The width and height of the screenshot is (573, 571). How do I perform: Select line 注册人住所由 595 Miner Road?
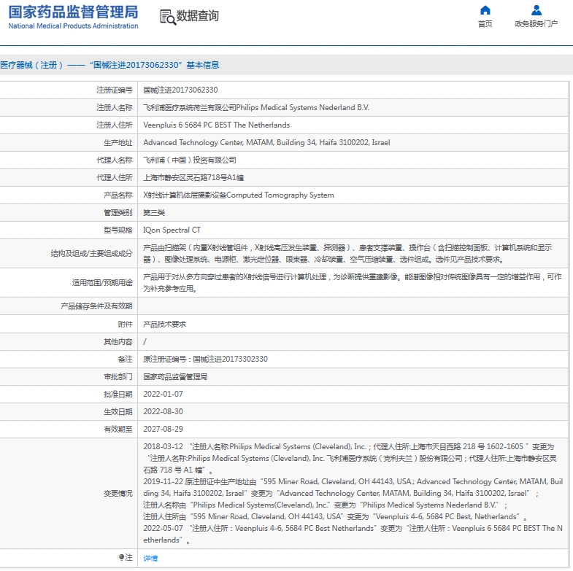335,516
